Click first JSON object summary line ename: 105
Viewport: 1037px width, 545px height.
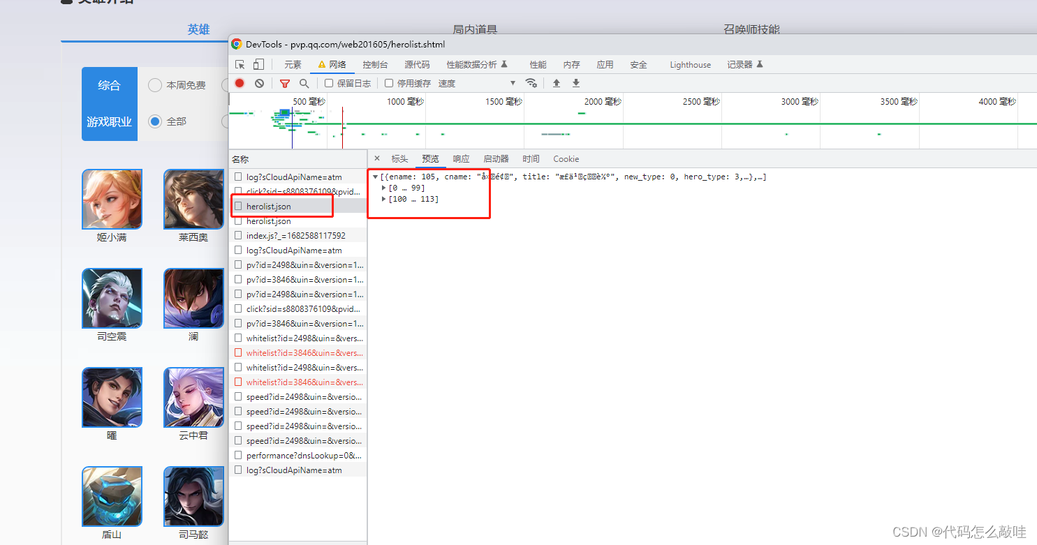point(573,177)
